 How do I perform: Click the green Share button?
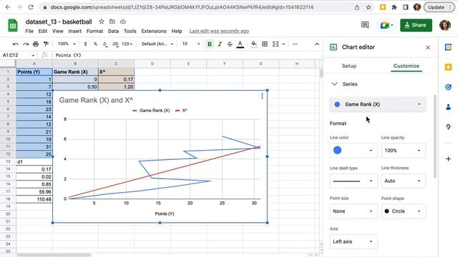point(416,26)
